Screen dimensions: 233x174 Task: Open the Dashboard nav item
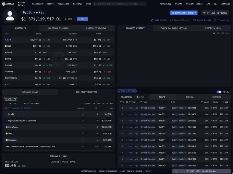37,4
